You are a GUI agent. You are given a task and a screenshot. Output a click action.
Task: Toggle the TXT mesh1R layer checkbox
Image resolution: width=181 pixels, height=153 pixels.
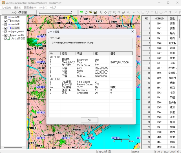6,25
